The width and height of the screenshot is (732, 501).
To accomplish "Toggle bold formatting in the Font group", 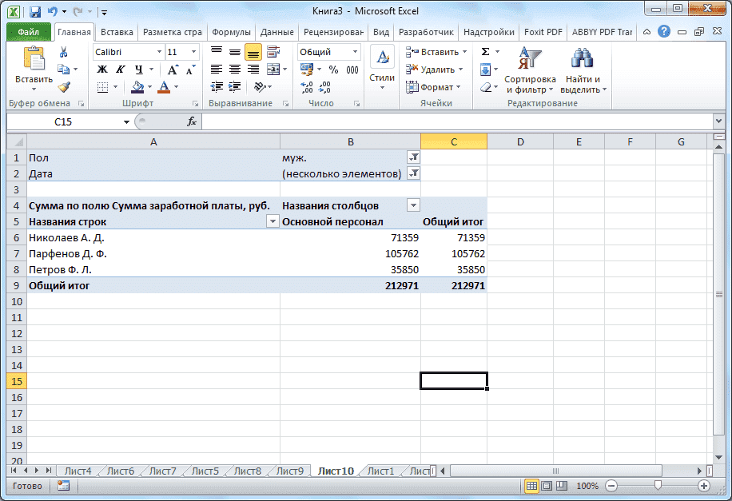I will pos(101,68).
